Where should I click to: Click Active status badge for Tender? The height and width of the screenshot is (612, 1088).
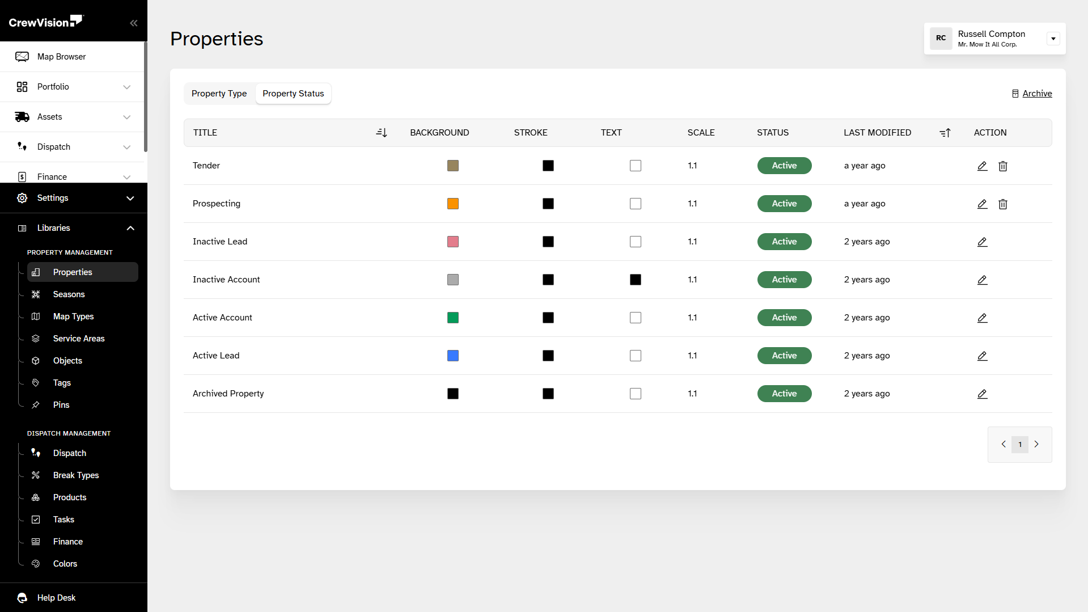(785, 166)
